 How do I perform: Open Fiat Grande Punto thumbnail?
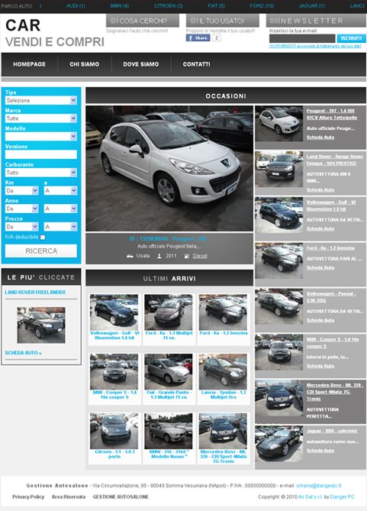click(x=169, y=371)
